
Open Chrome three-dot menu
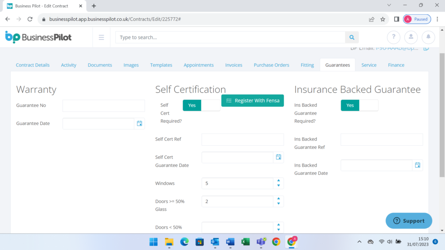point(437,19)
